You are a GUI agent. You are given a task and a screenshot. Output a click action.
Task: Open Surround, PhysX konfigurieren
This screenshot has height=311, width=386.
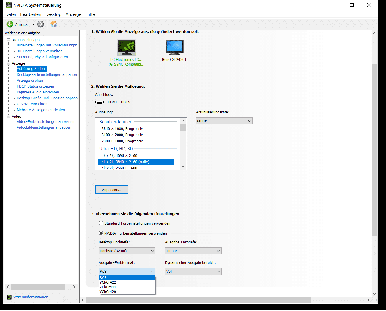pos(42,57)
